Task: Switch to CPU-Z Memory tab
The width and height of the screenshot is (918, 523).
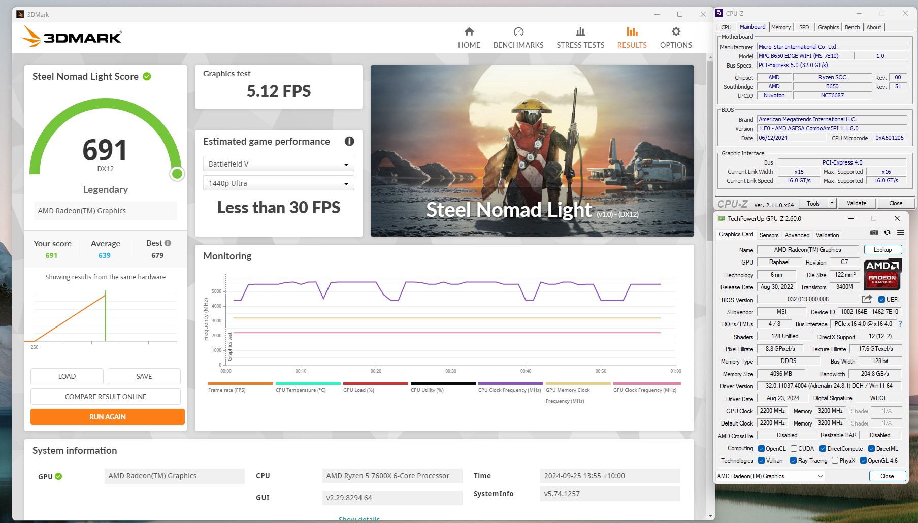Action: 780,27
